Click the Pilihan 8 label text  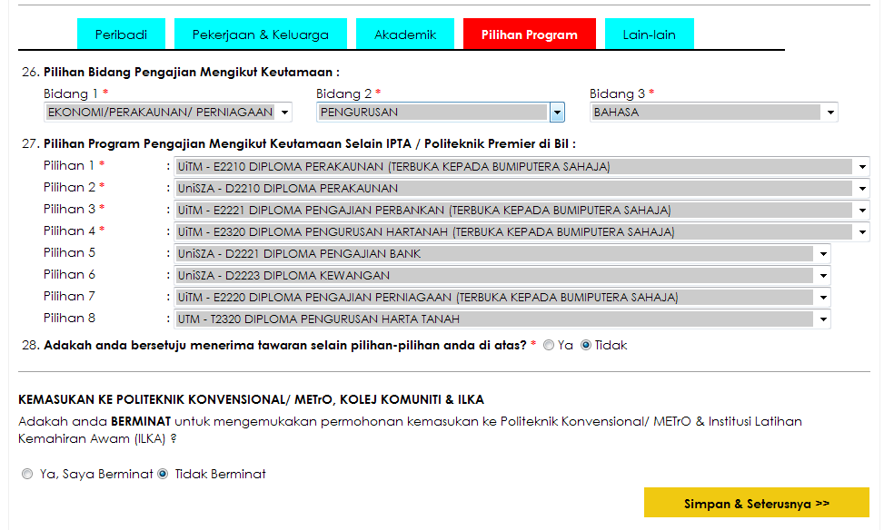click(x=69, y=319)
